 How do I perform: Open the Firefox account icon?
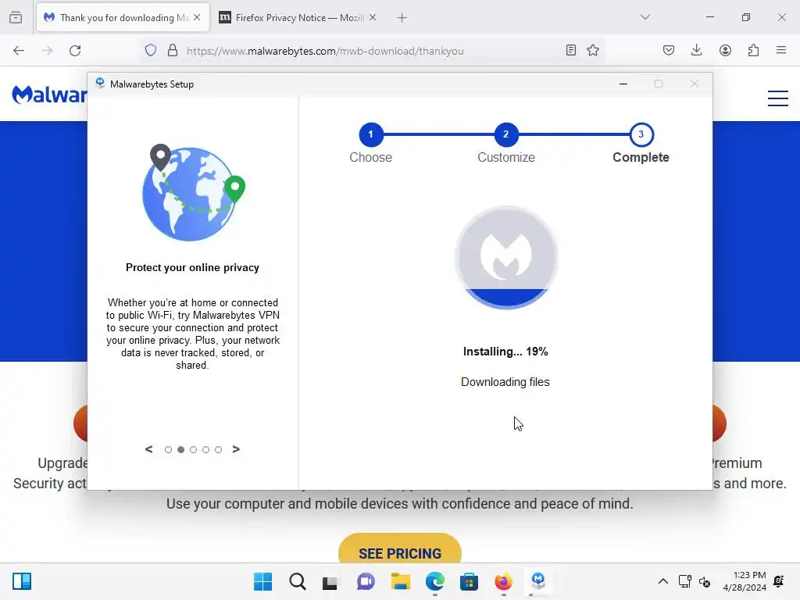click(x=725, y=50)
